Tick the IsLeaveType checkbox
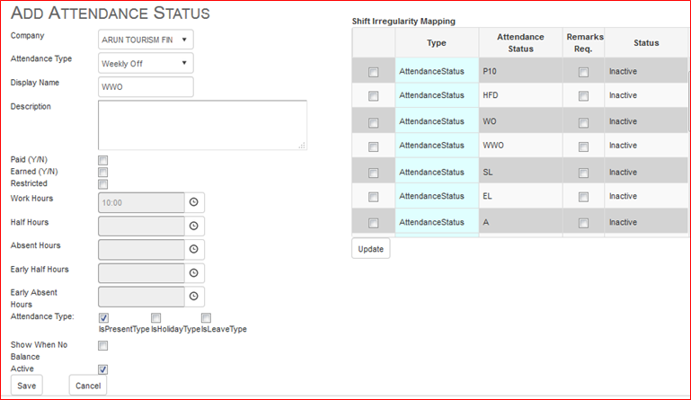 207,317
